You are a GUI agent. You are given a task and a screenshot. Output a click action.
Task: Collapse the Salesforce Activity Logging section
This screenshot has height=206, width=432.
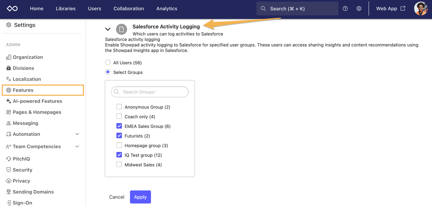pos(108,29)
